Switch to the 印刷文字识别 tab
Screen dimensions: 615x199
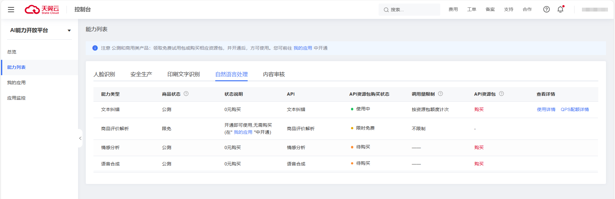pos(183,74)
